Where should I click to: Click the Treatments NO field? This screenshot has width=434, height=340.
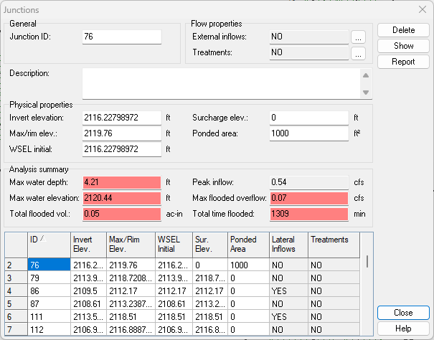309,52
